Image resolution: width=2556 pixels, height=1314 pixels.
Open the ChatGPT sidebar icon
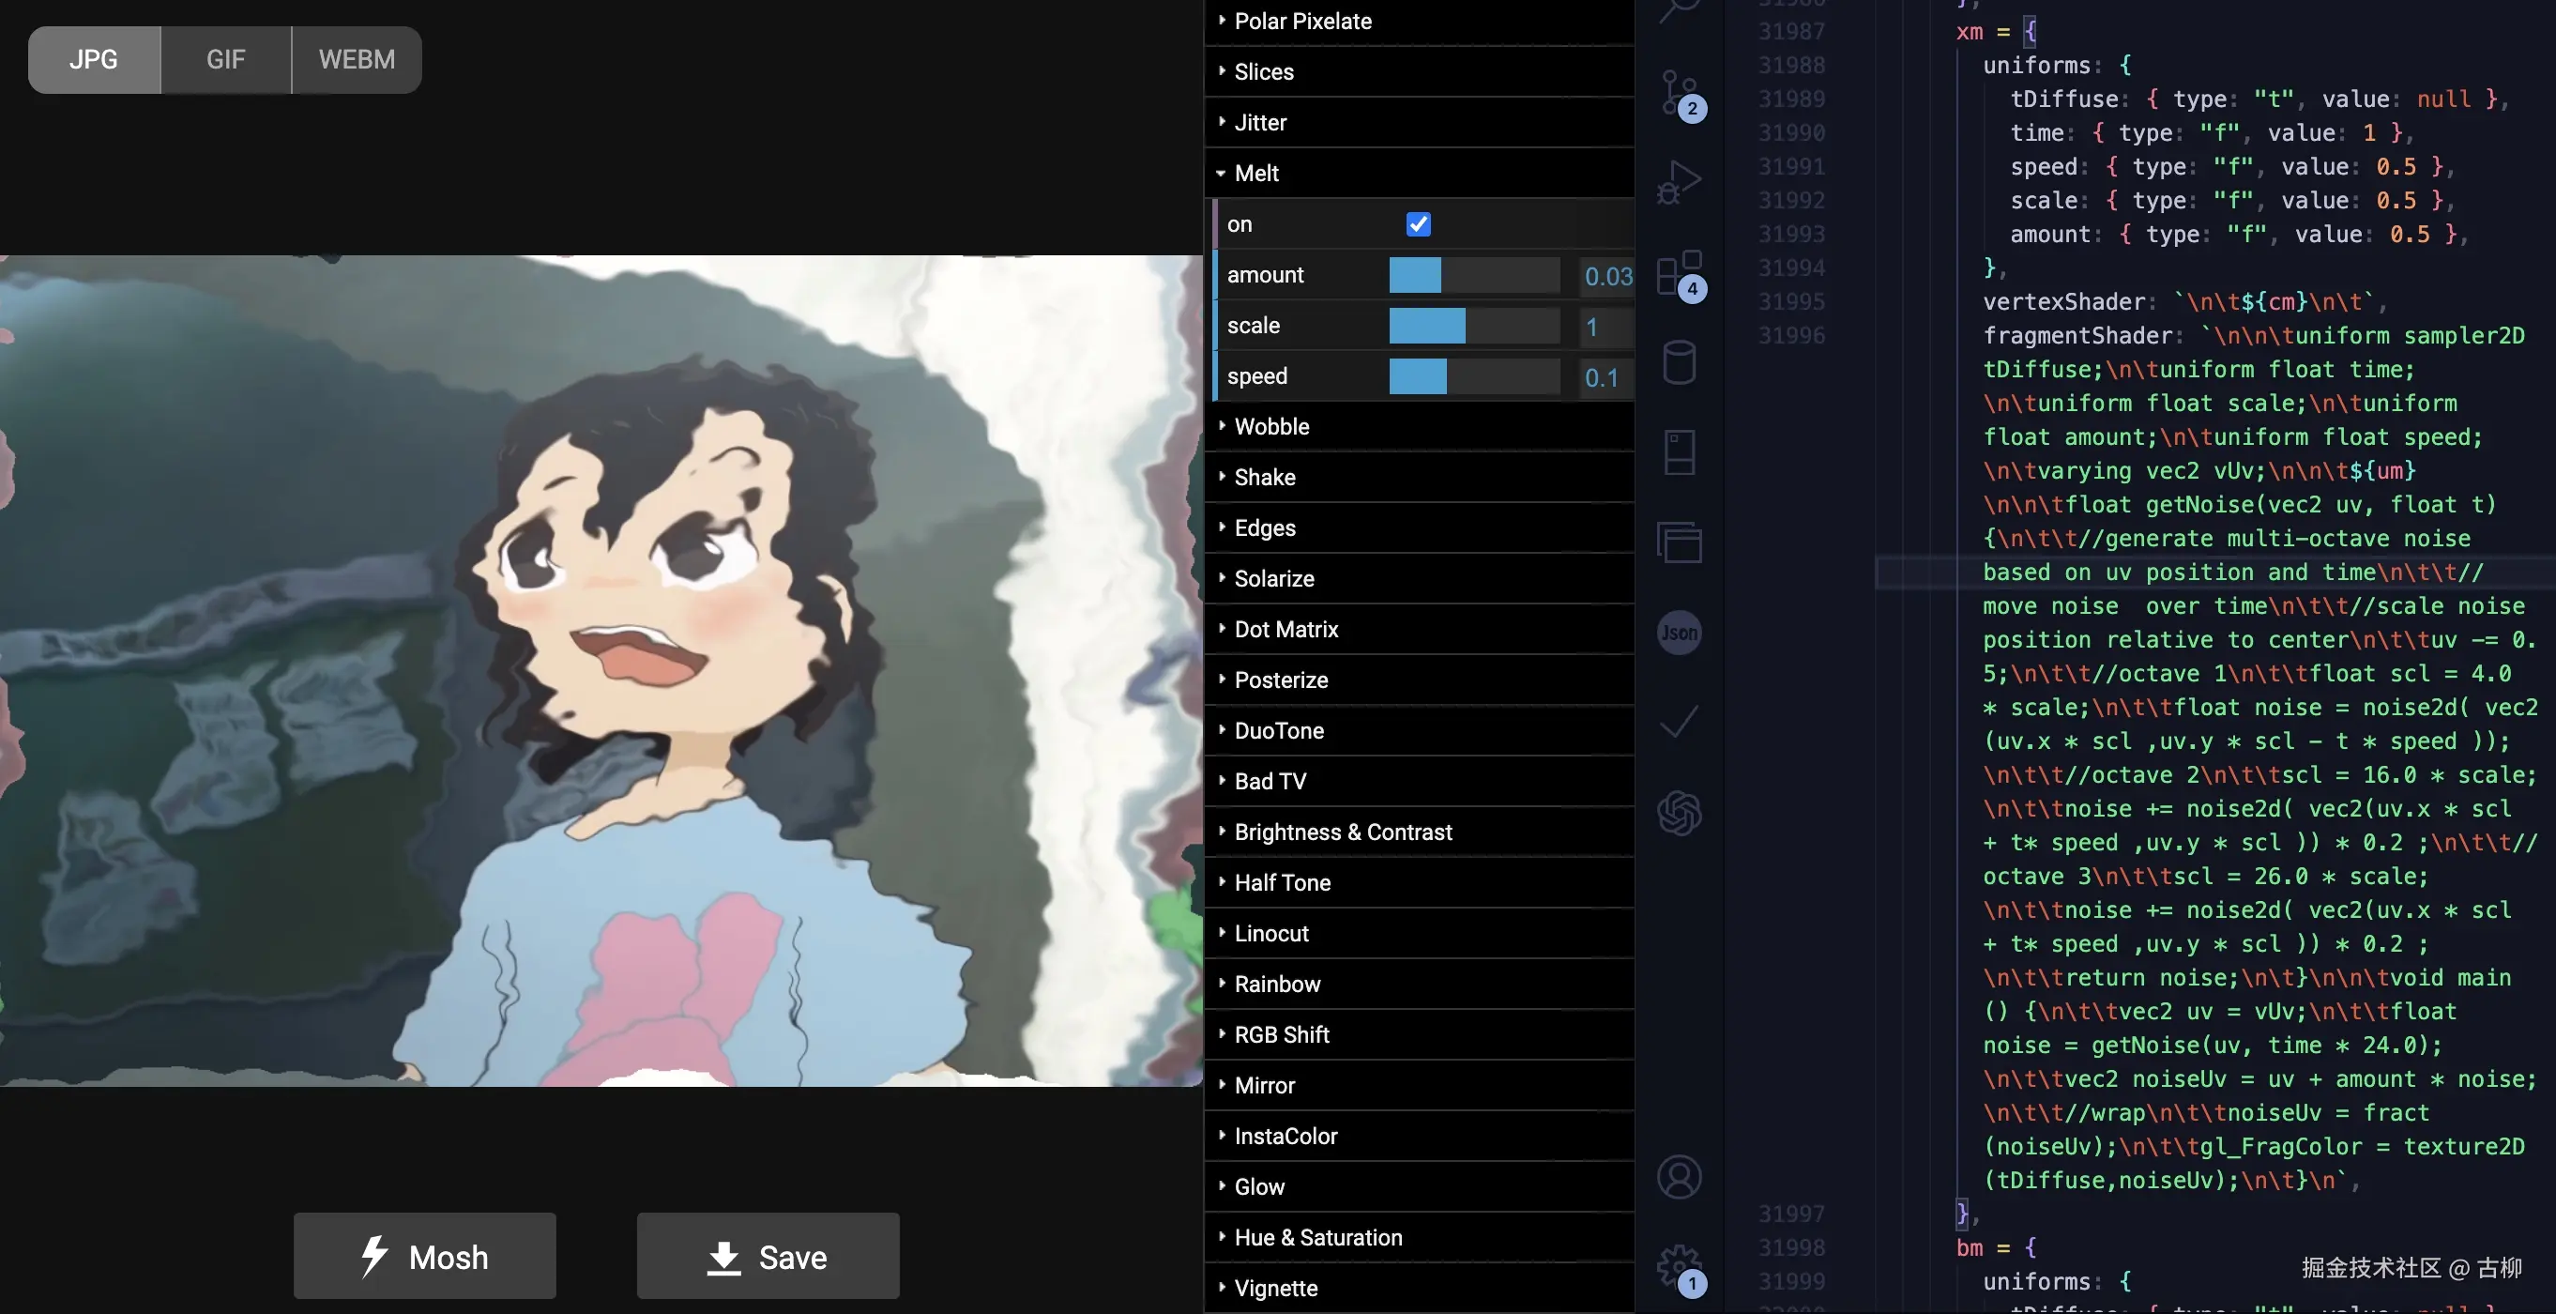1679,813
